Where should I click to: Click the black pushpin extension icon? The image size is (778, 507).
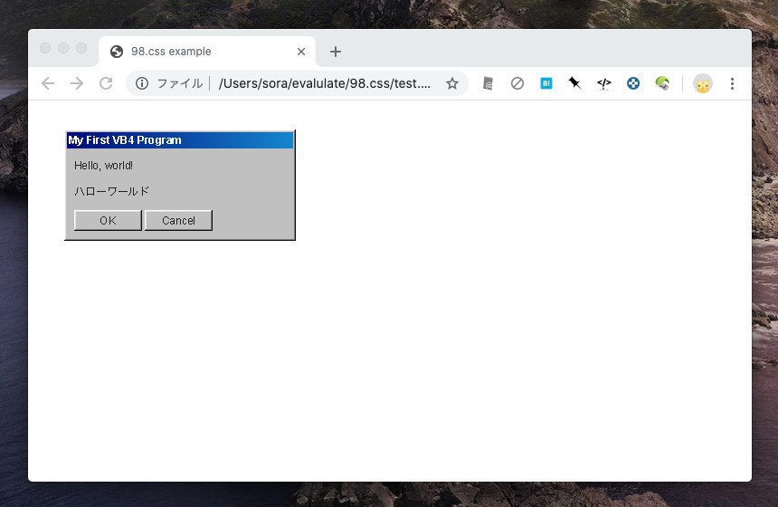[x=574, y=83]
